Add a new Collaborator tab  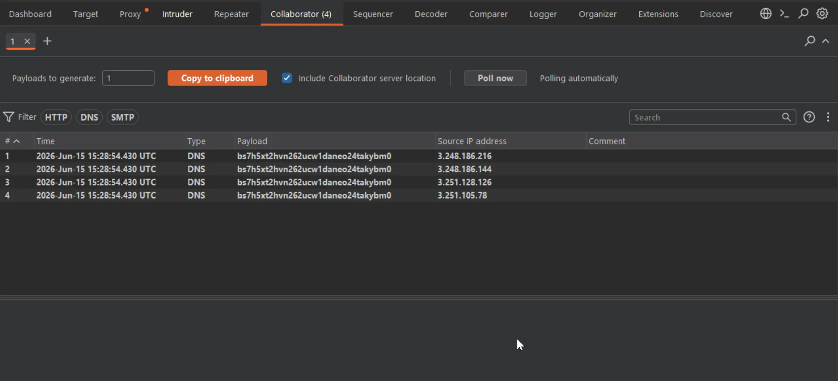coord(47,41)
